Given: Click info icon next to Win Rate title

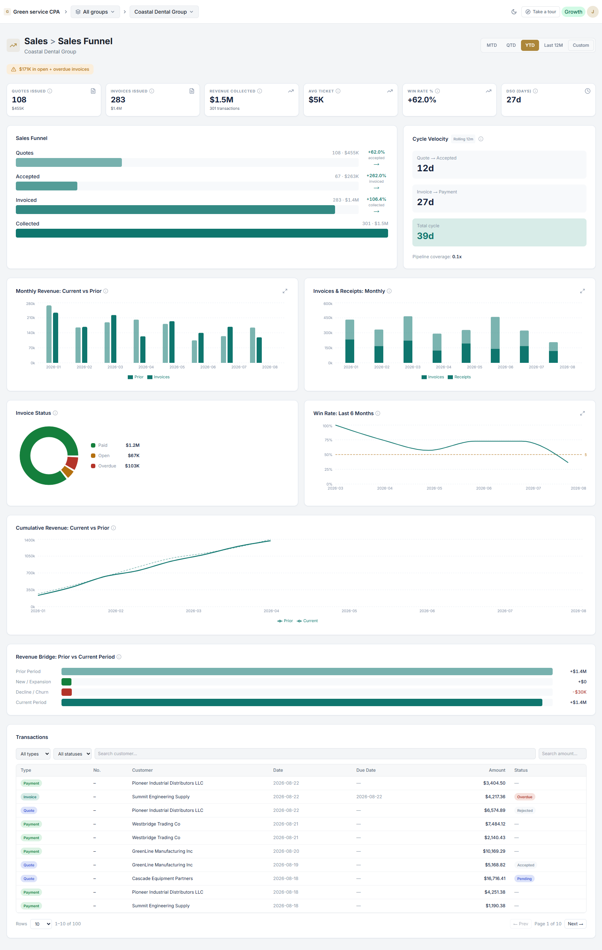Looking at the screenshot, I should 378,413.
